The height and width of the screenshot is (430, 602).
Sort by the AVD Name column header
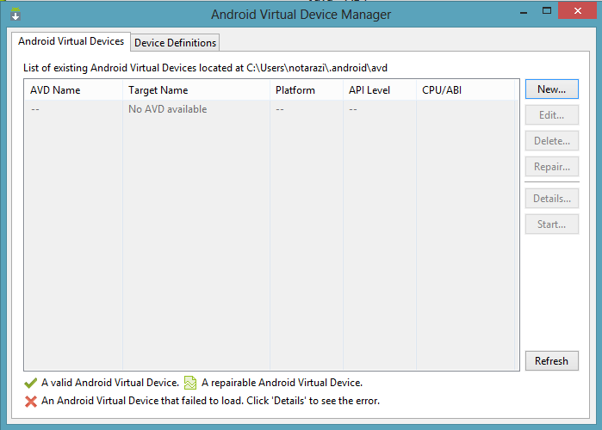(73, 90)
